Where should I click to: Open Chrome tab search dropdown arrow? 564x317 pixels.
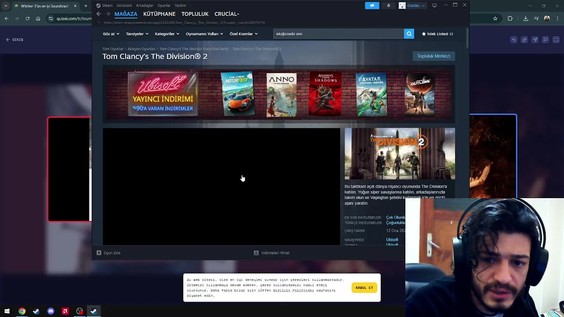[x=6, y=6]
